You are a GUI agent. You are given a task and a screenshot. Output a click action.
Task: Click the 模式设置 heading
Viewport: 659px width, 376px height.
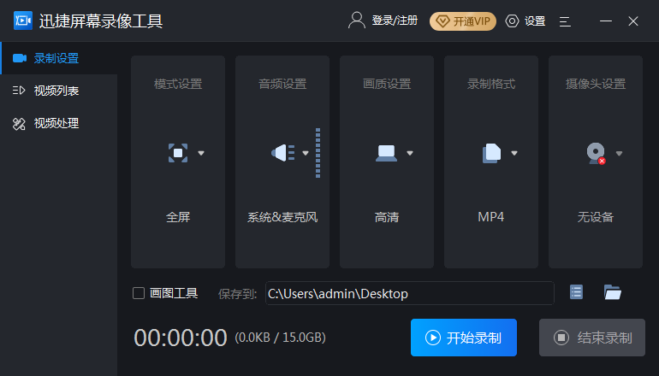pos(178,84)
